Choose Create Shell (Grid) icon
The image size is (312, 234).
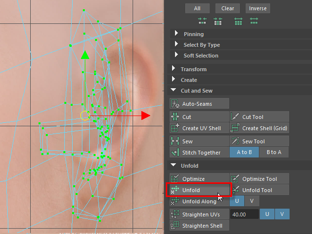click(235, 128)
